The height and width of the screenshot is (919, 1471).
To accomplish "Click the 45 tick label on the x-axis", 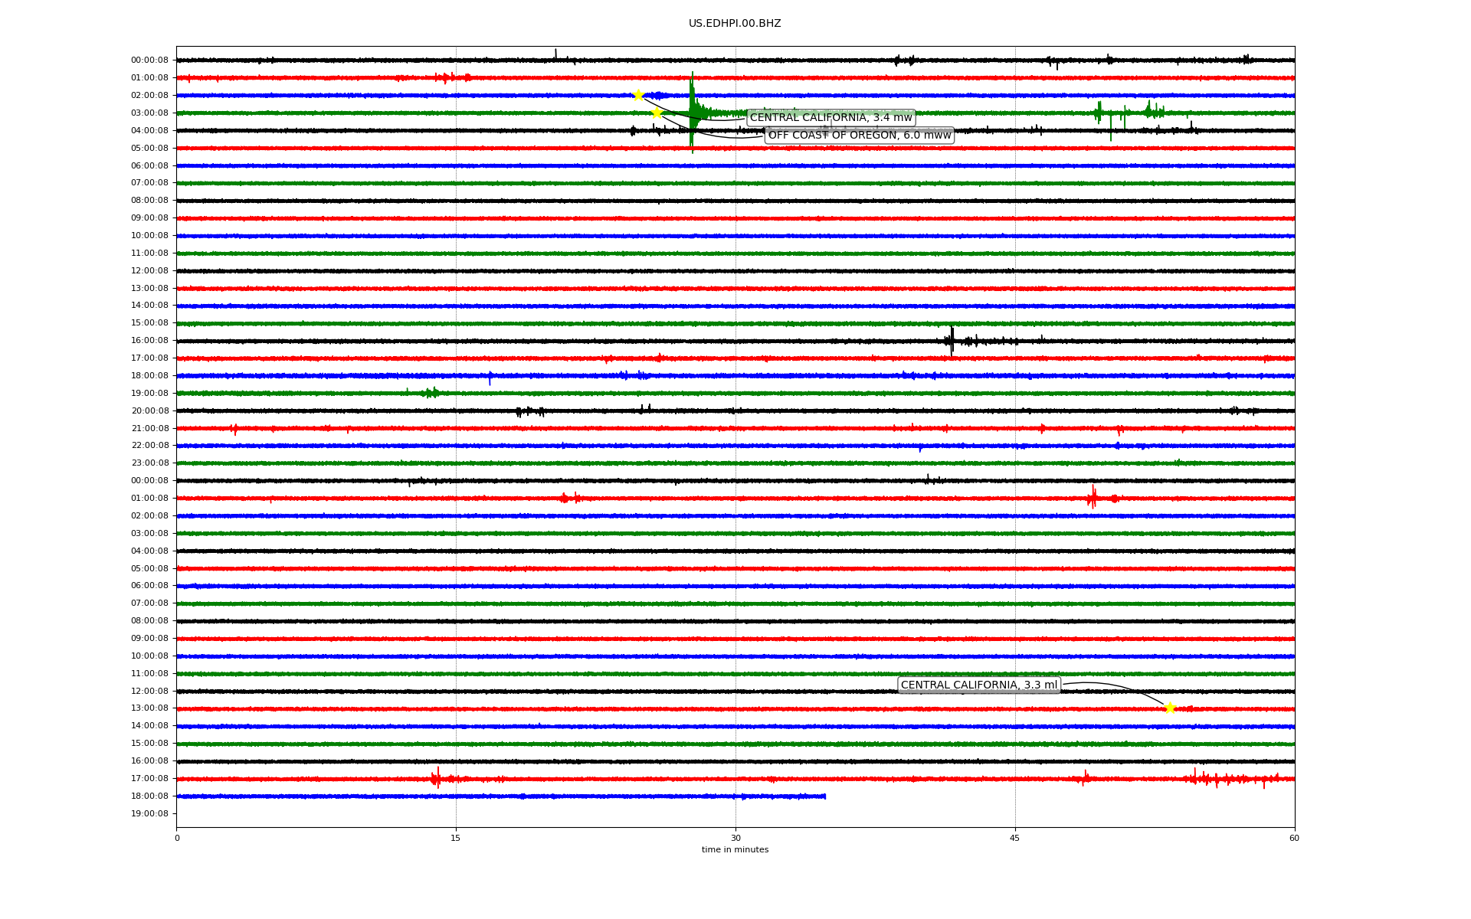I will 1015,838.
